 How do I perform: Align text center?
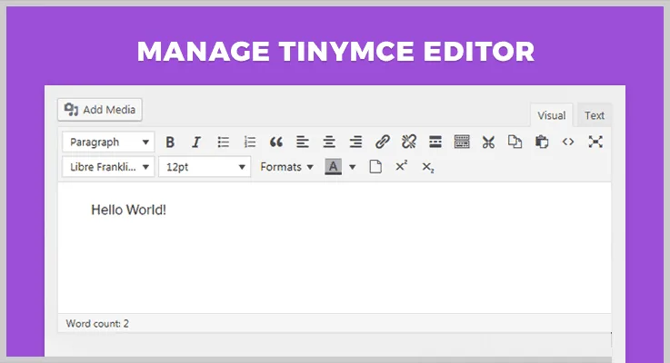pos(329,142)
